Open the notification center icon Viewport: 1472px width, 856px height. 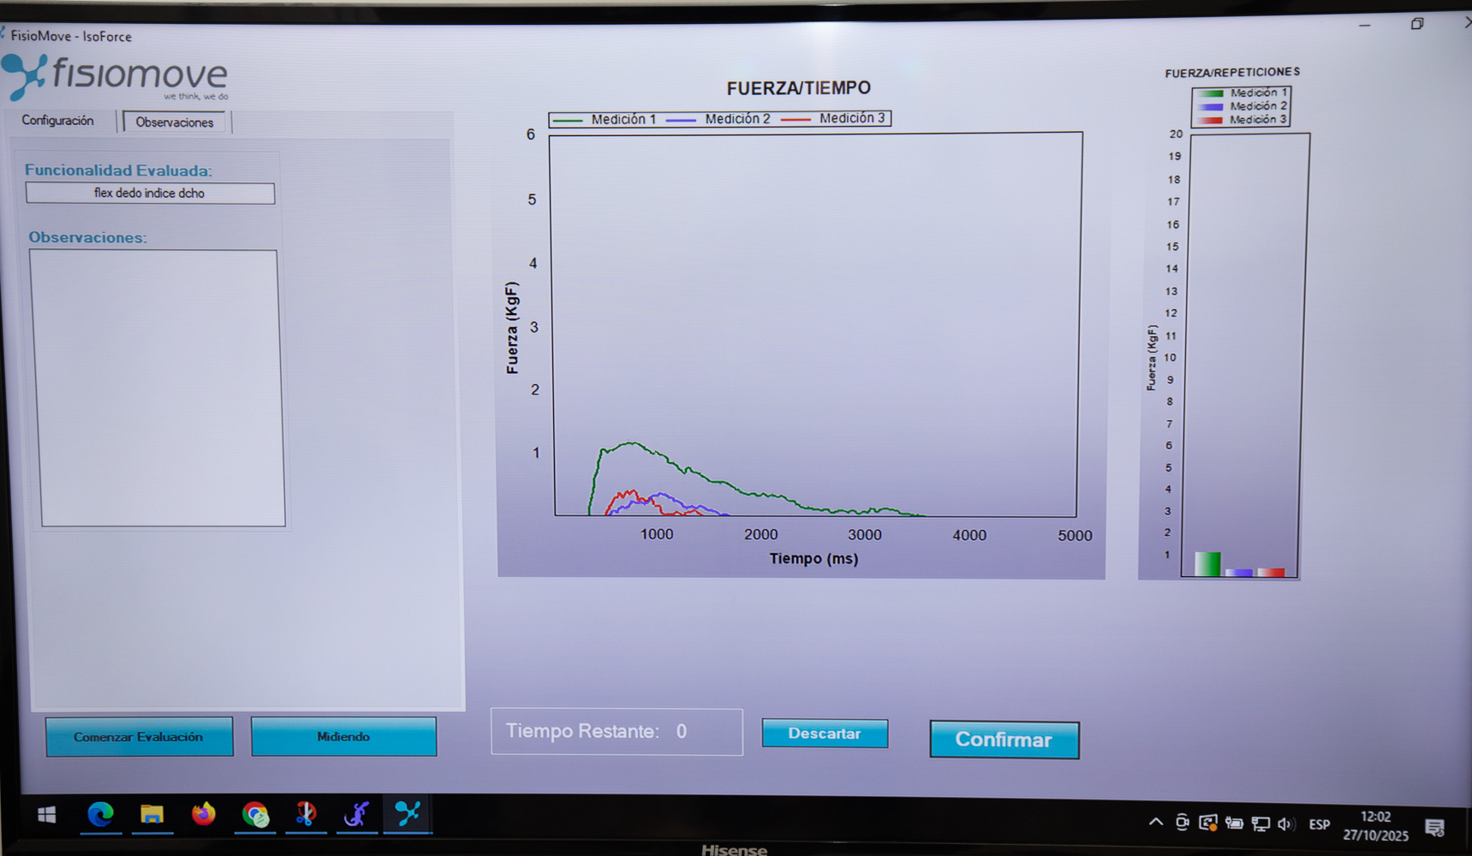tap(1434, 827)
